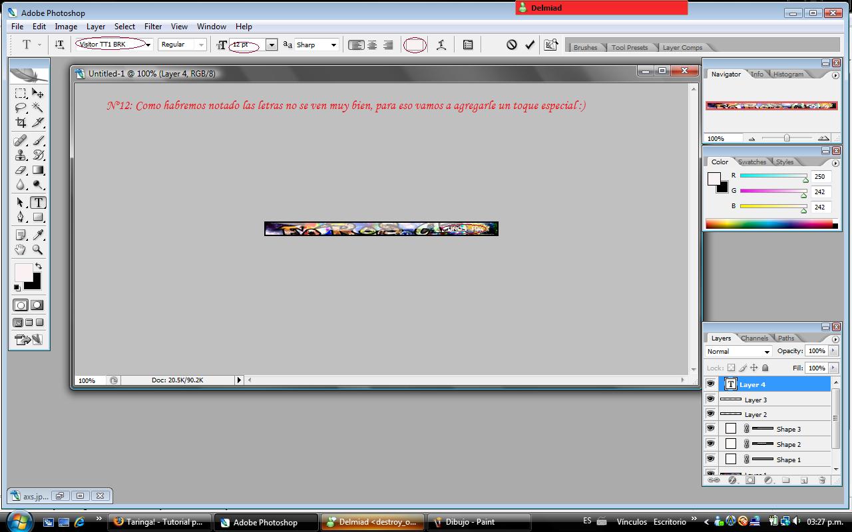The width and height of the screenshot is (852, 532).
Task: Open the create warped text option
Action: point(441,45)
